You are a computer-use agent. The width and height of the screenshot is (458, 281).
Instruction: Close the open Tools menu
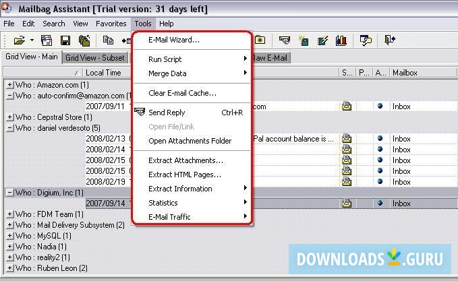(143, 24)
